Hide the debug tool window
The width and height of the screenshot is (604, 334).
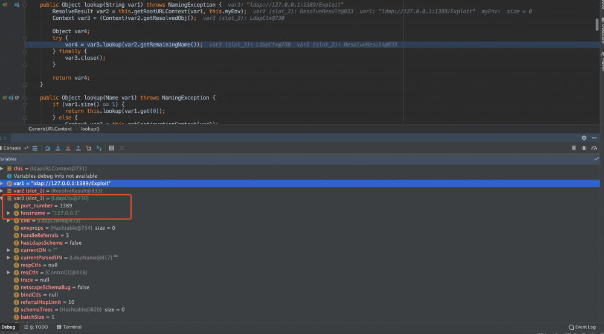[x=594, y=137]
